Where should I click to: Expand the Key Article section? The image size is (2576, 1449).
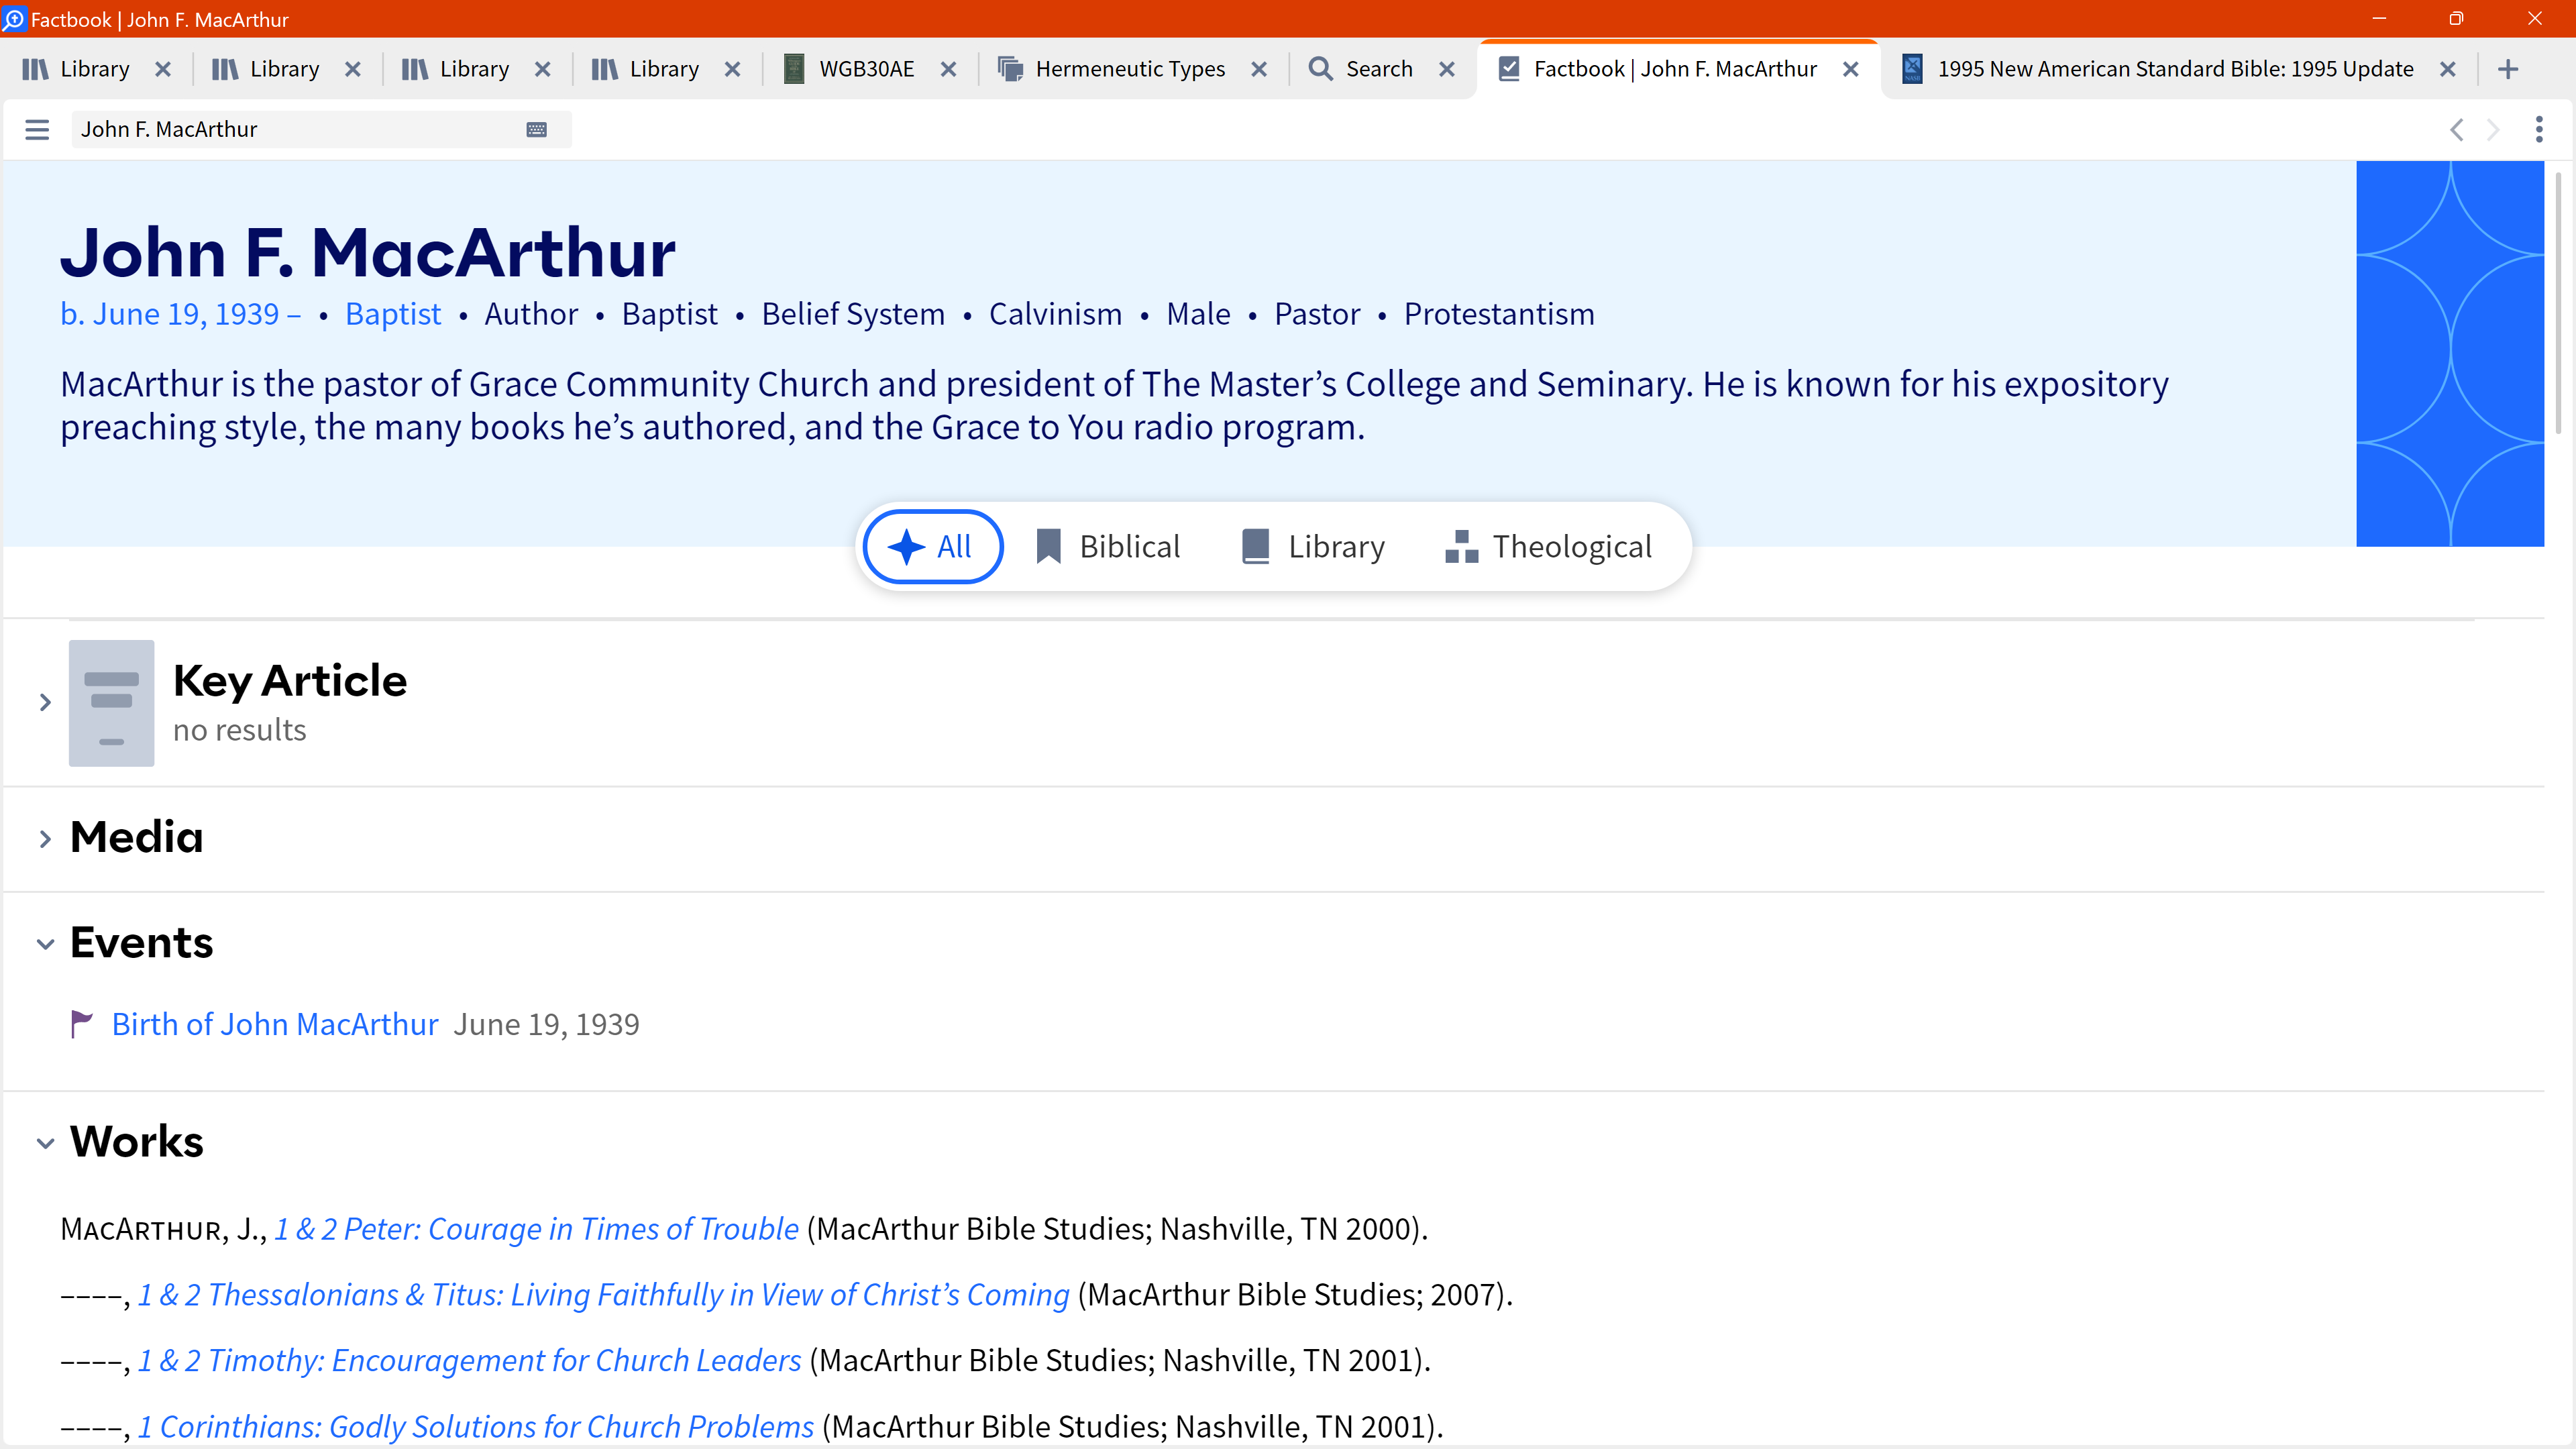coord(45,703)
